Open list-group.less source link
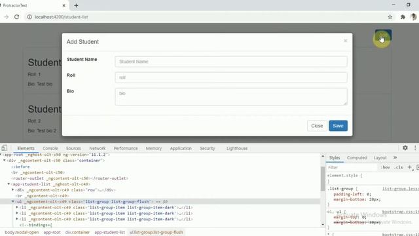 pyautogui.click(x=400, y=189)
